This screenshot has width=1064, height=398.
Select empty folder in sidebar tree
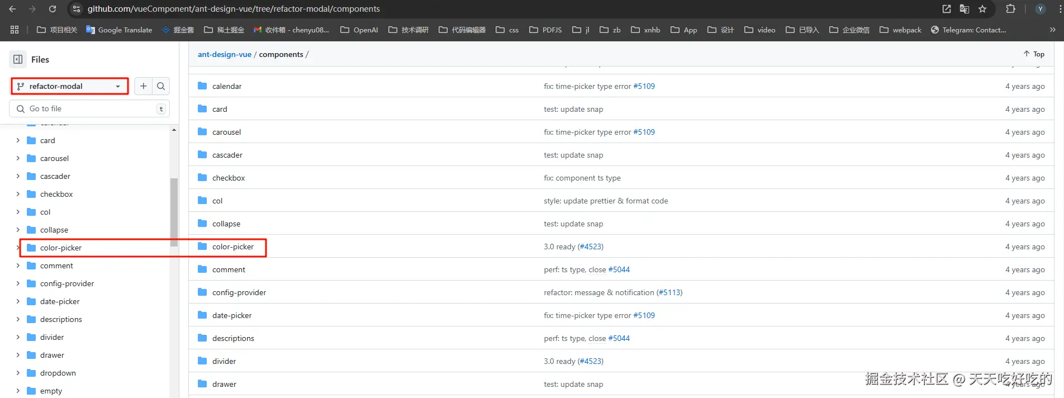pyautogui.click(x=51, y=391)
